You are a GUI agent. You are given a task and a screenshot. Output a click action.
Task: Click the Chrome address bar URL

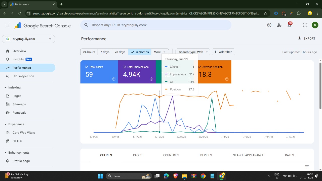[146, 13]
